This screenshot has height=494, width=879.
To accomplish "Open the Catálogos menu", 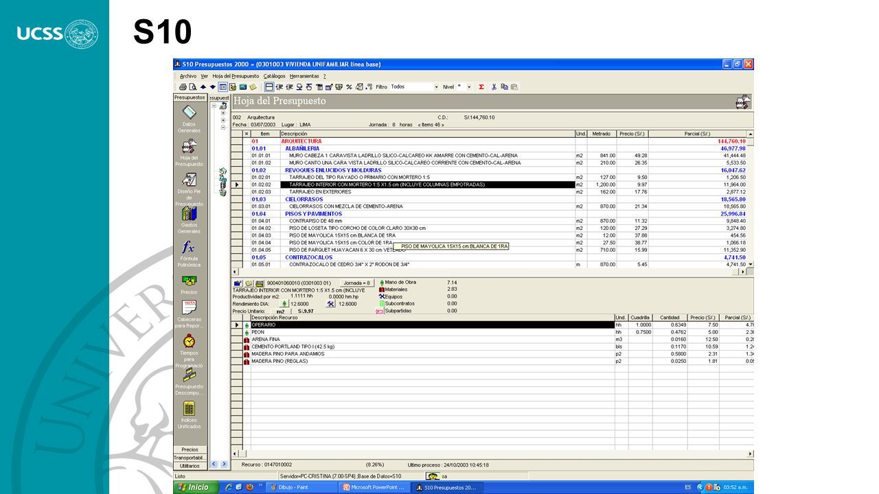I will [275, 76].
